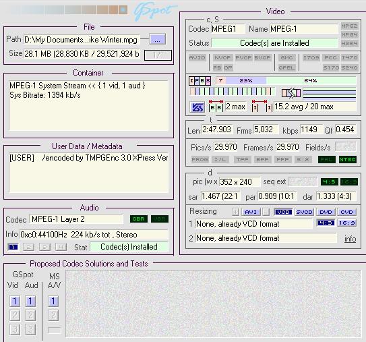
Task: Click the S240 colorimetry badge
Action: tap(349, 67)
